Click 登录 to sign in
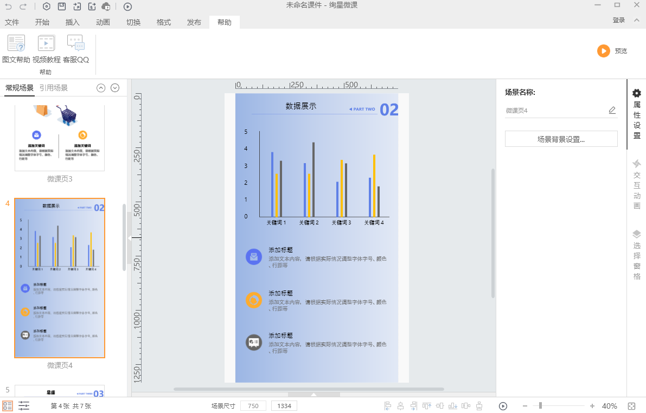This screenshot has height=413, width=646. click(x=618, y=20)
